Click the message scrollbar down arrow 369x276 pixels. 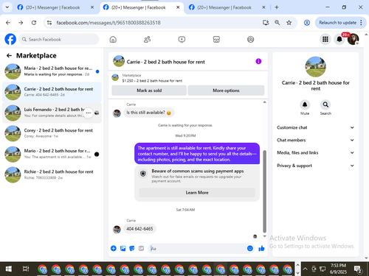265,236
